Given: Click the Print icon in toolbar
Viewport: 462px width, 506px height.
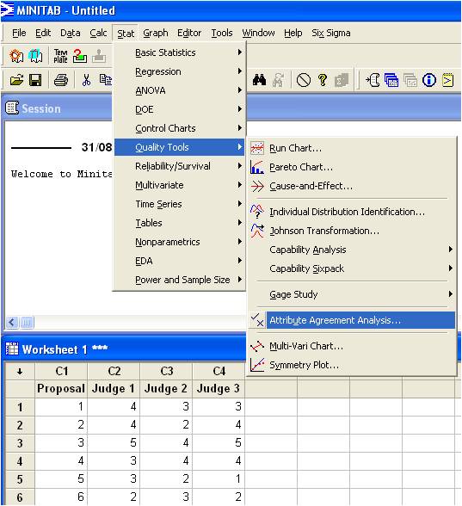Looking at the screenshot, I should pyautogui.click(x=60, y=80).
